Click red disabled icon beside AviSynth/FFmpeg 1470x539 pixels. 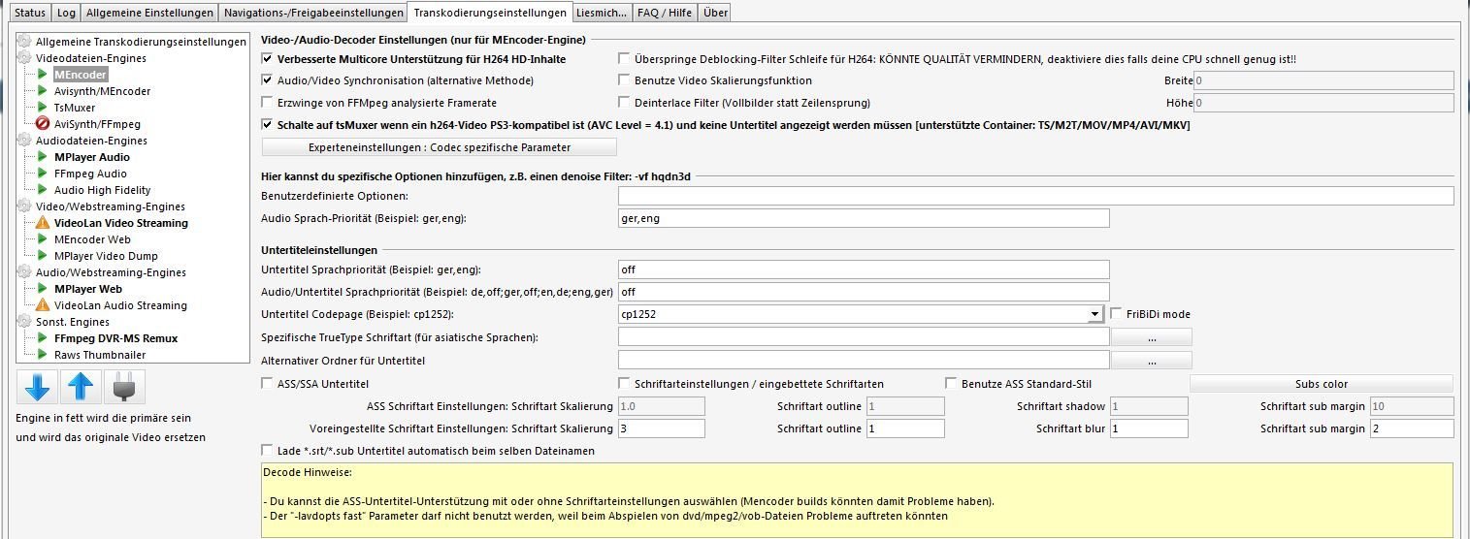(x=43, y=124)
